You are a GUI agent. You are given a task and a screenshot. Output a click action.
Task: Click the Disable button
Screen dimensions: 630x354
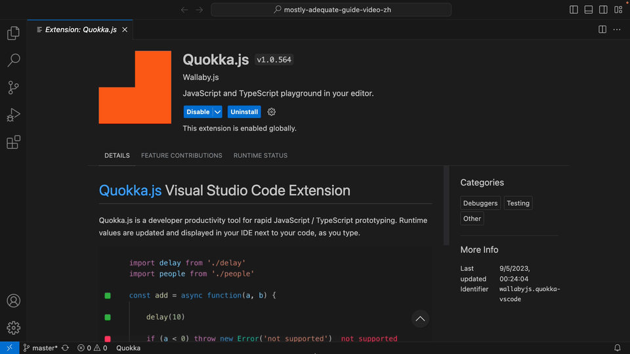coord(198,112)
